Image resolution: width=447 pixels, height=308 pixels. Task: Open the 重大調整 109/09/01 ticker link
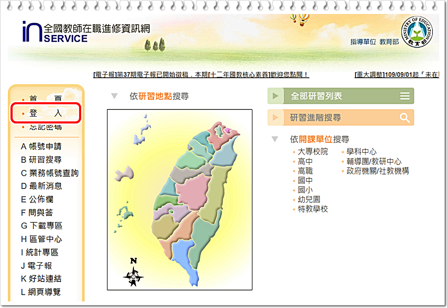(397, 75)
